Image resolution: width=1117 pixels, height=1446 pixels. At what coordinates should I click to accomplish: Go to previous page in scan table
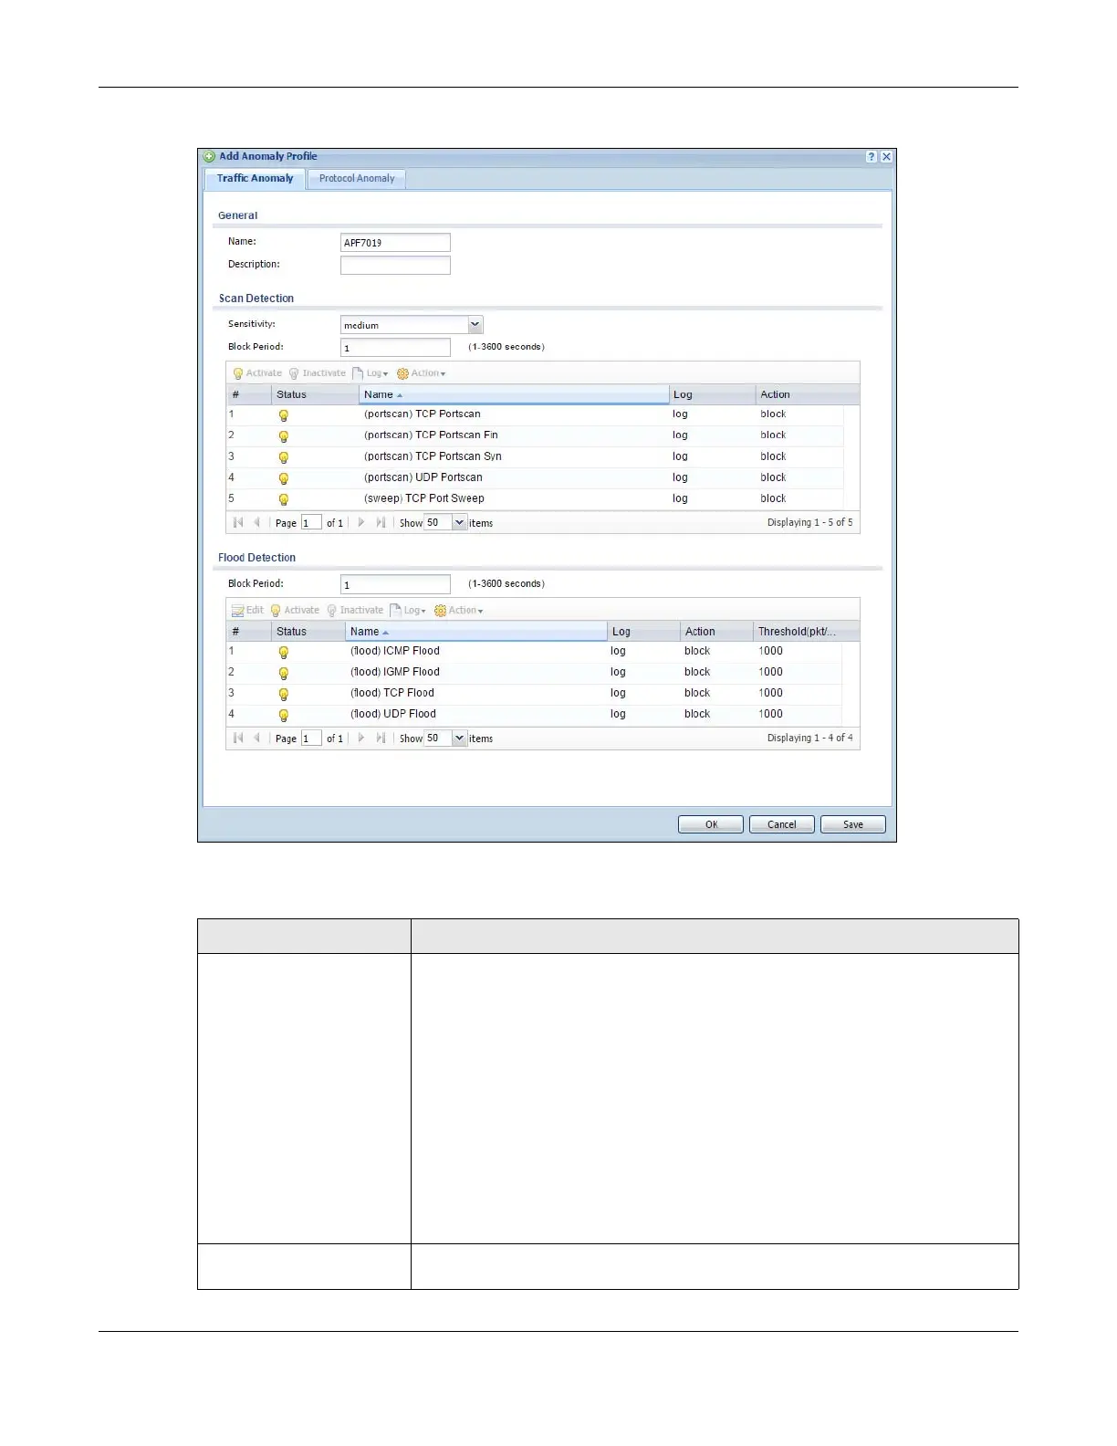tap(256, 523)
